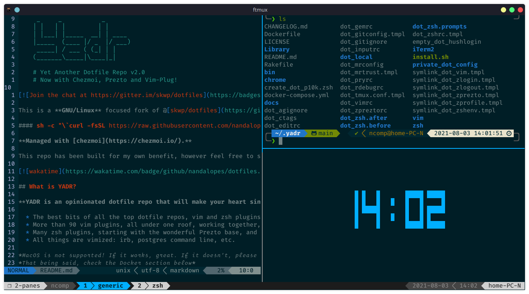Click the dot_zsh.before directory

click(x=366, y=126)
